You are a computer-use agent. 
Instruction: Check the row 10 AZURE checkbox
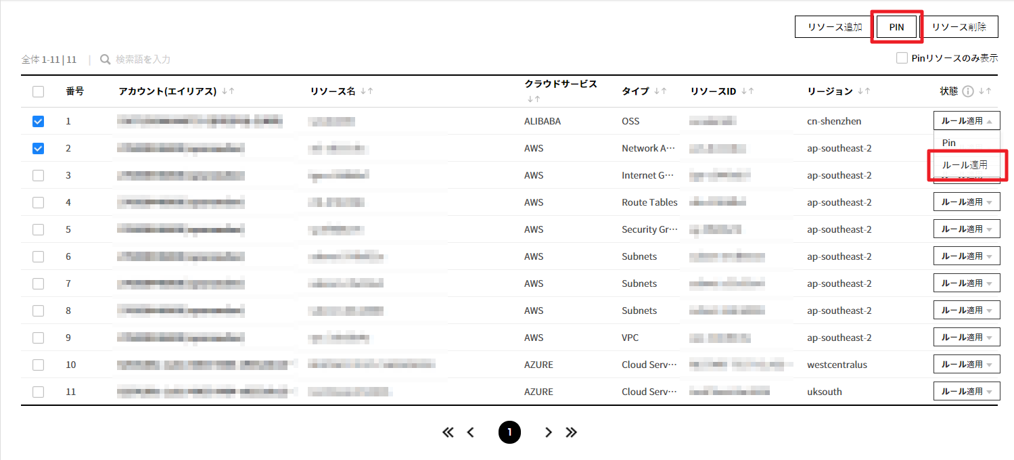pyautogui.click(x=39, y=365)
